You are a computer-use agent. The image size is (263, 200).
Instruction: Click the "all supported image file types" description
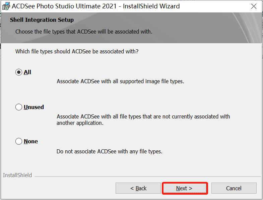120,81
